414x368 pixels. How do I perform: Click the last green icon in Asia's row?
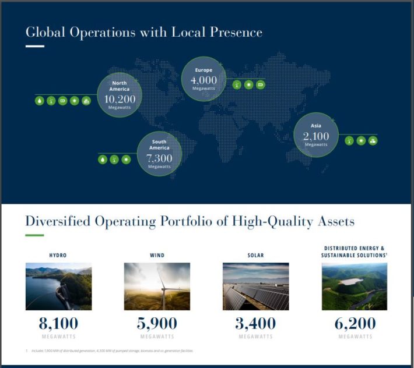[x=373, y=140]
